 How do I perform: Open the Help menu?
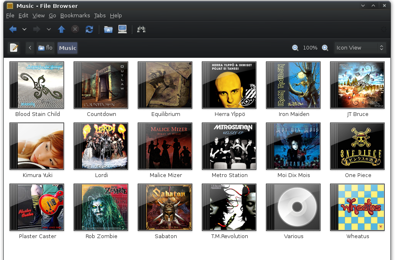[116, 16]
